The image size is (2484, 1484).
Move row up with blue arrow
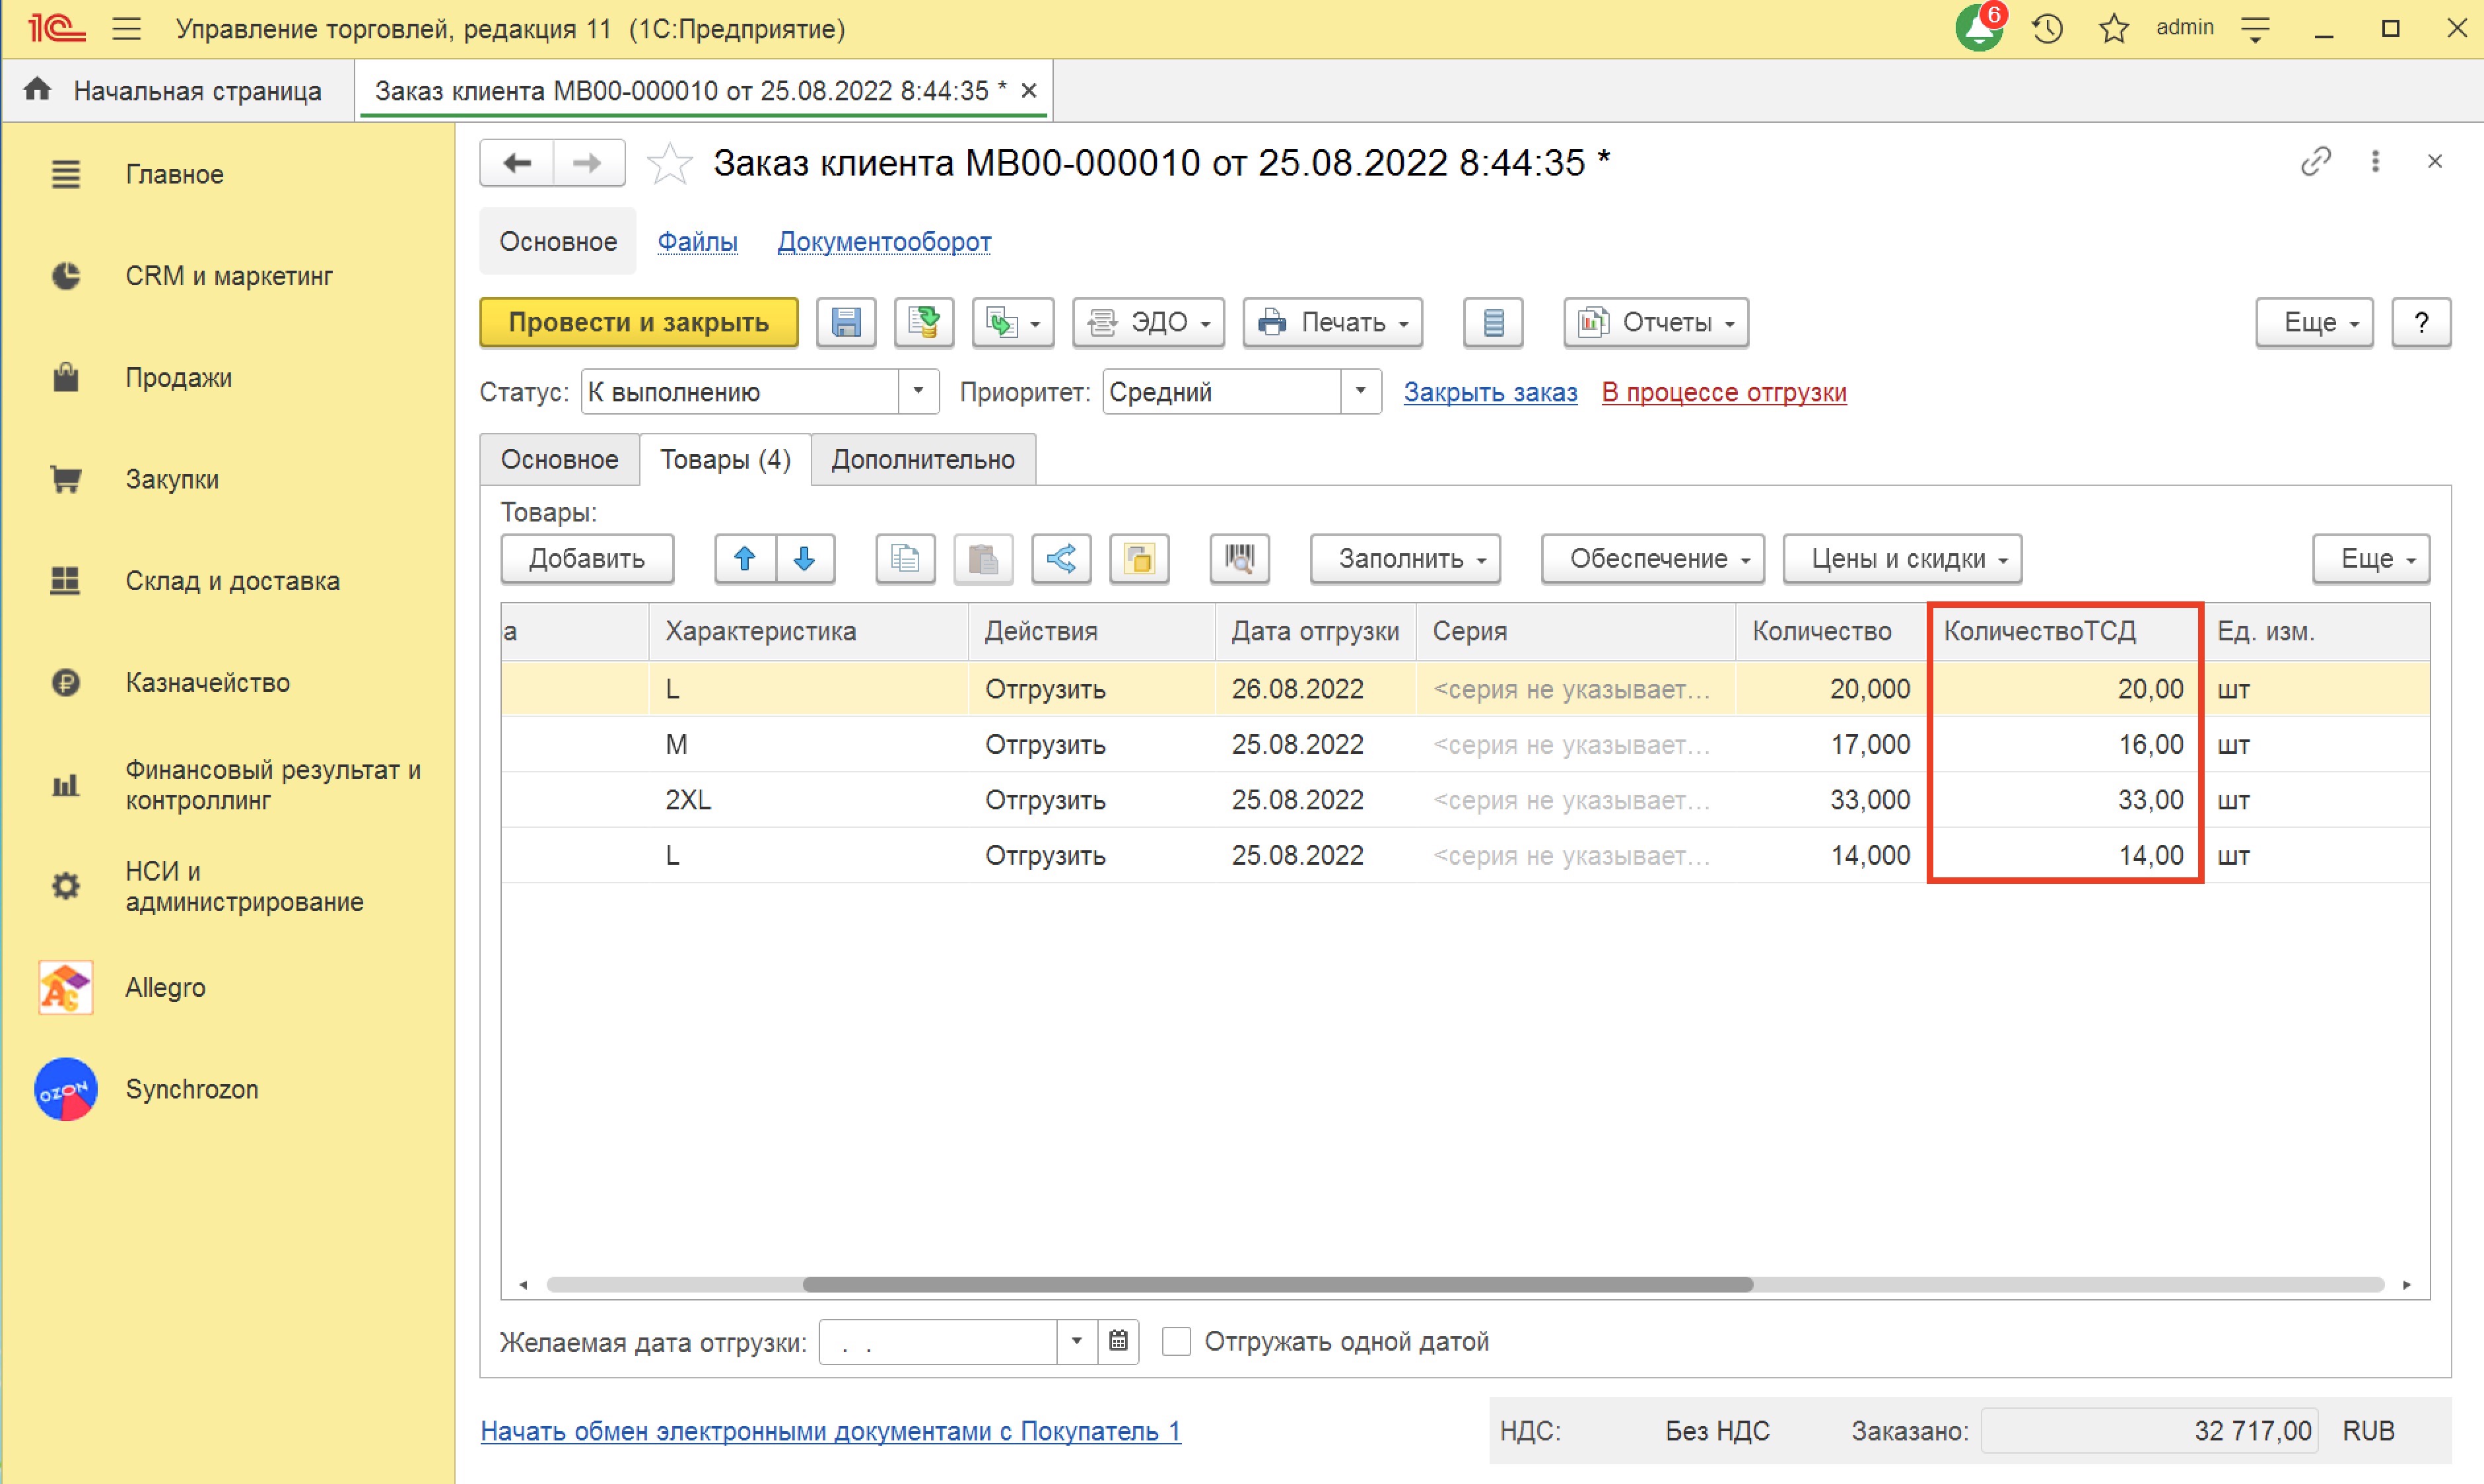coord(745,558)
